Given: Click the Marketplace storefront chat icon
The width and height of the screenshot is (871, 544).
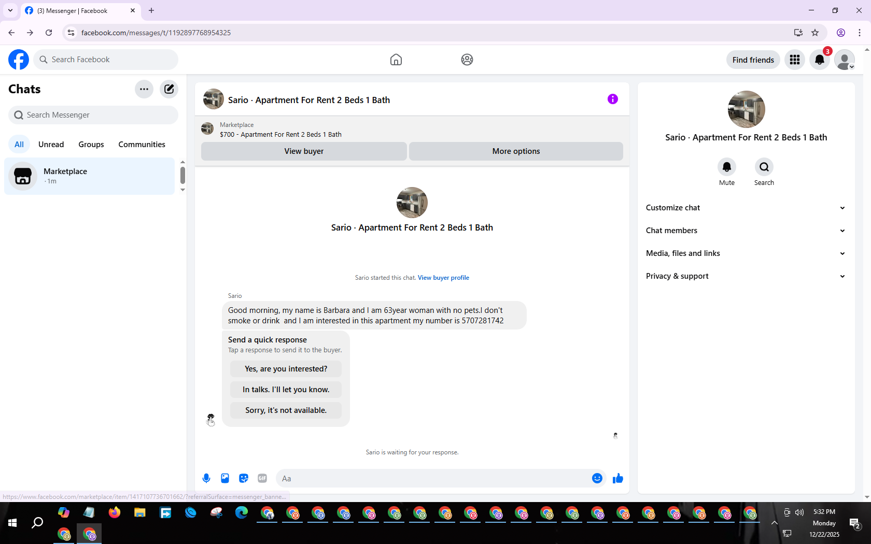Looking at the screenshot, I should coord(23,176).
